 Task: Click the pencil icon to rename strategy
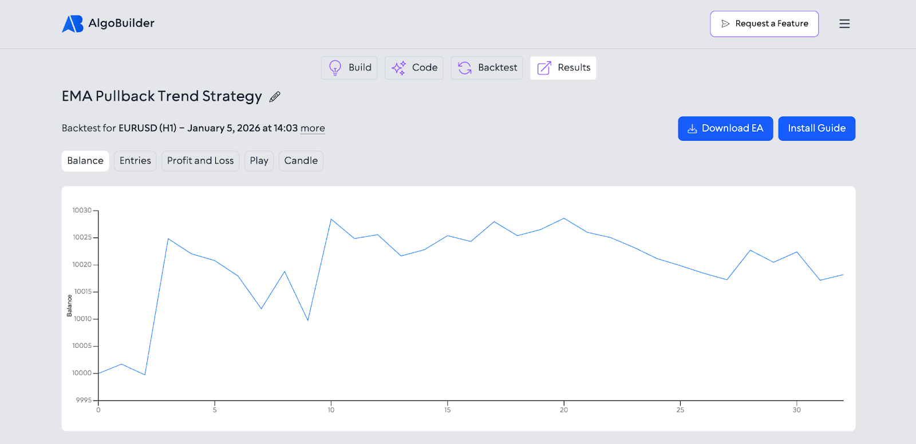point(275,97)
